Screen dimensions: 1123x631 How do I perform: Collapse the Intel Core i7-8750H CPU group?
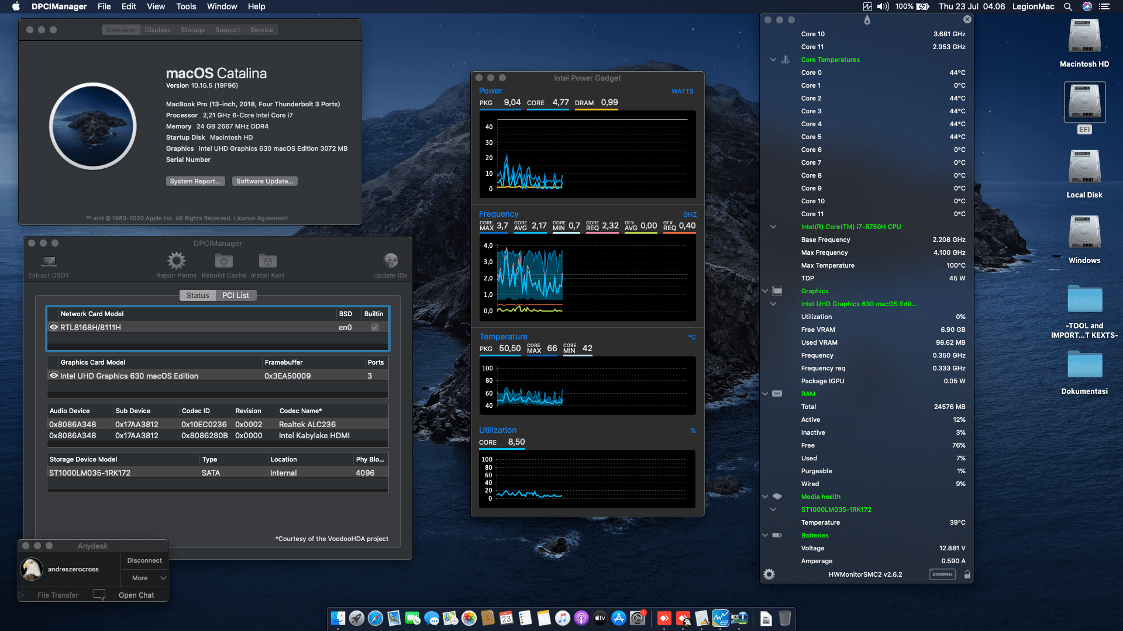pyautogui.click(x=773, y=227)
